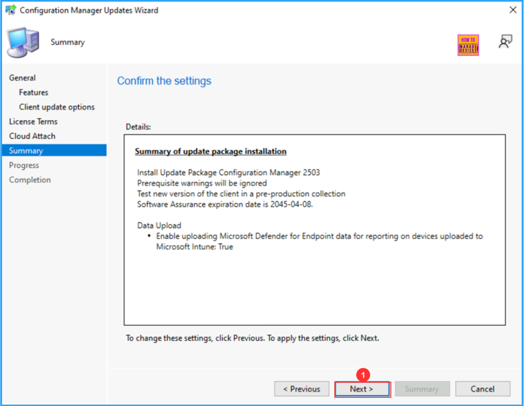Click the grayed-out Summary button
The image size is (524, 406).
[422, 389]
